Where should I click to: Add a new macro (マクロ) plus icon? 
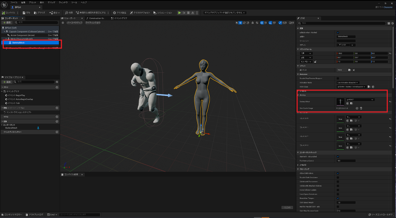pos(57,117)
